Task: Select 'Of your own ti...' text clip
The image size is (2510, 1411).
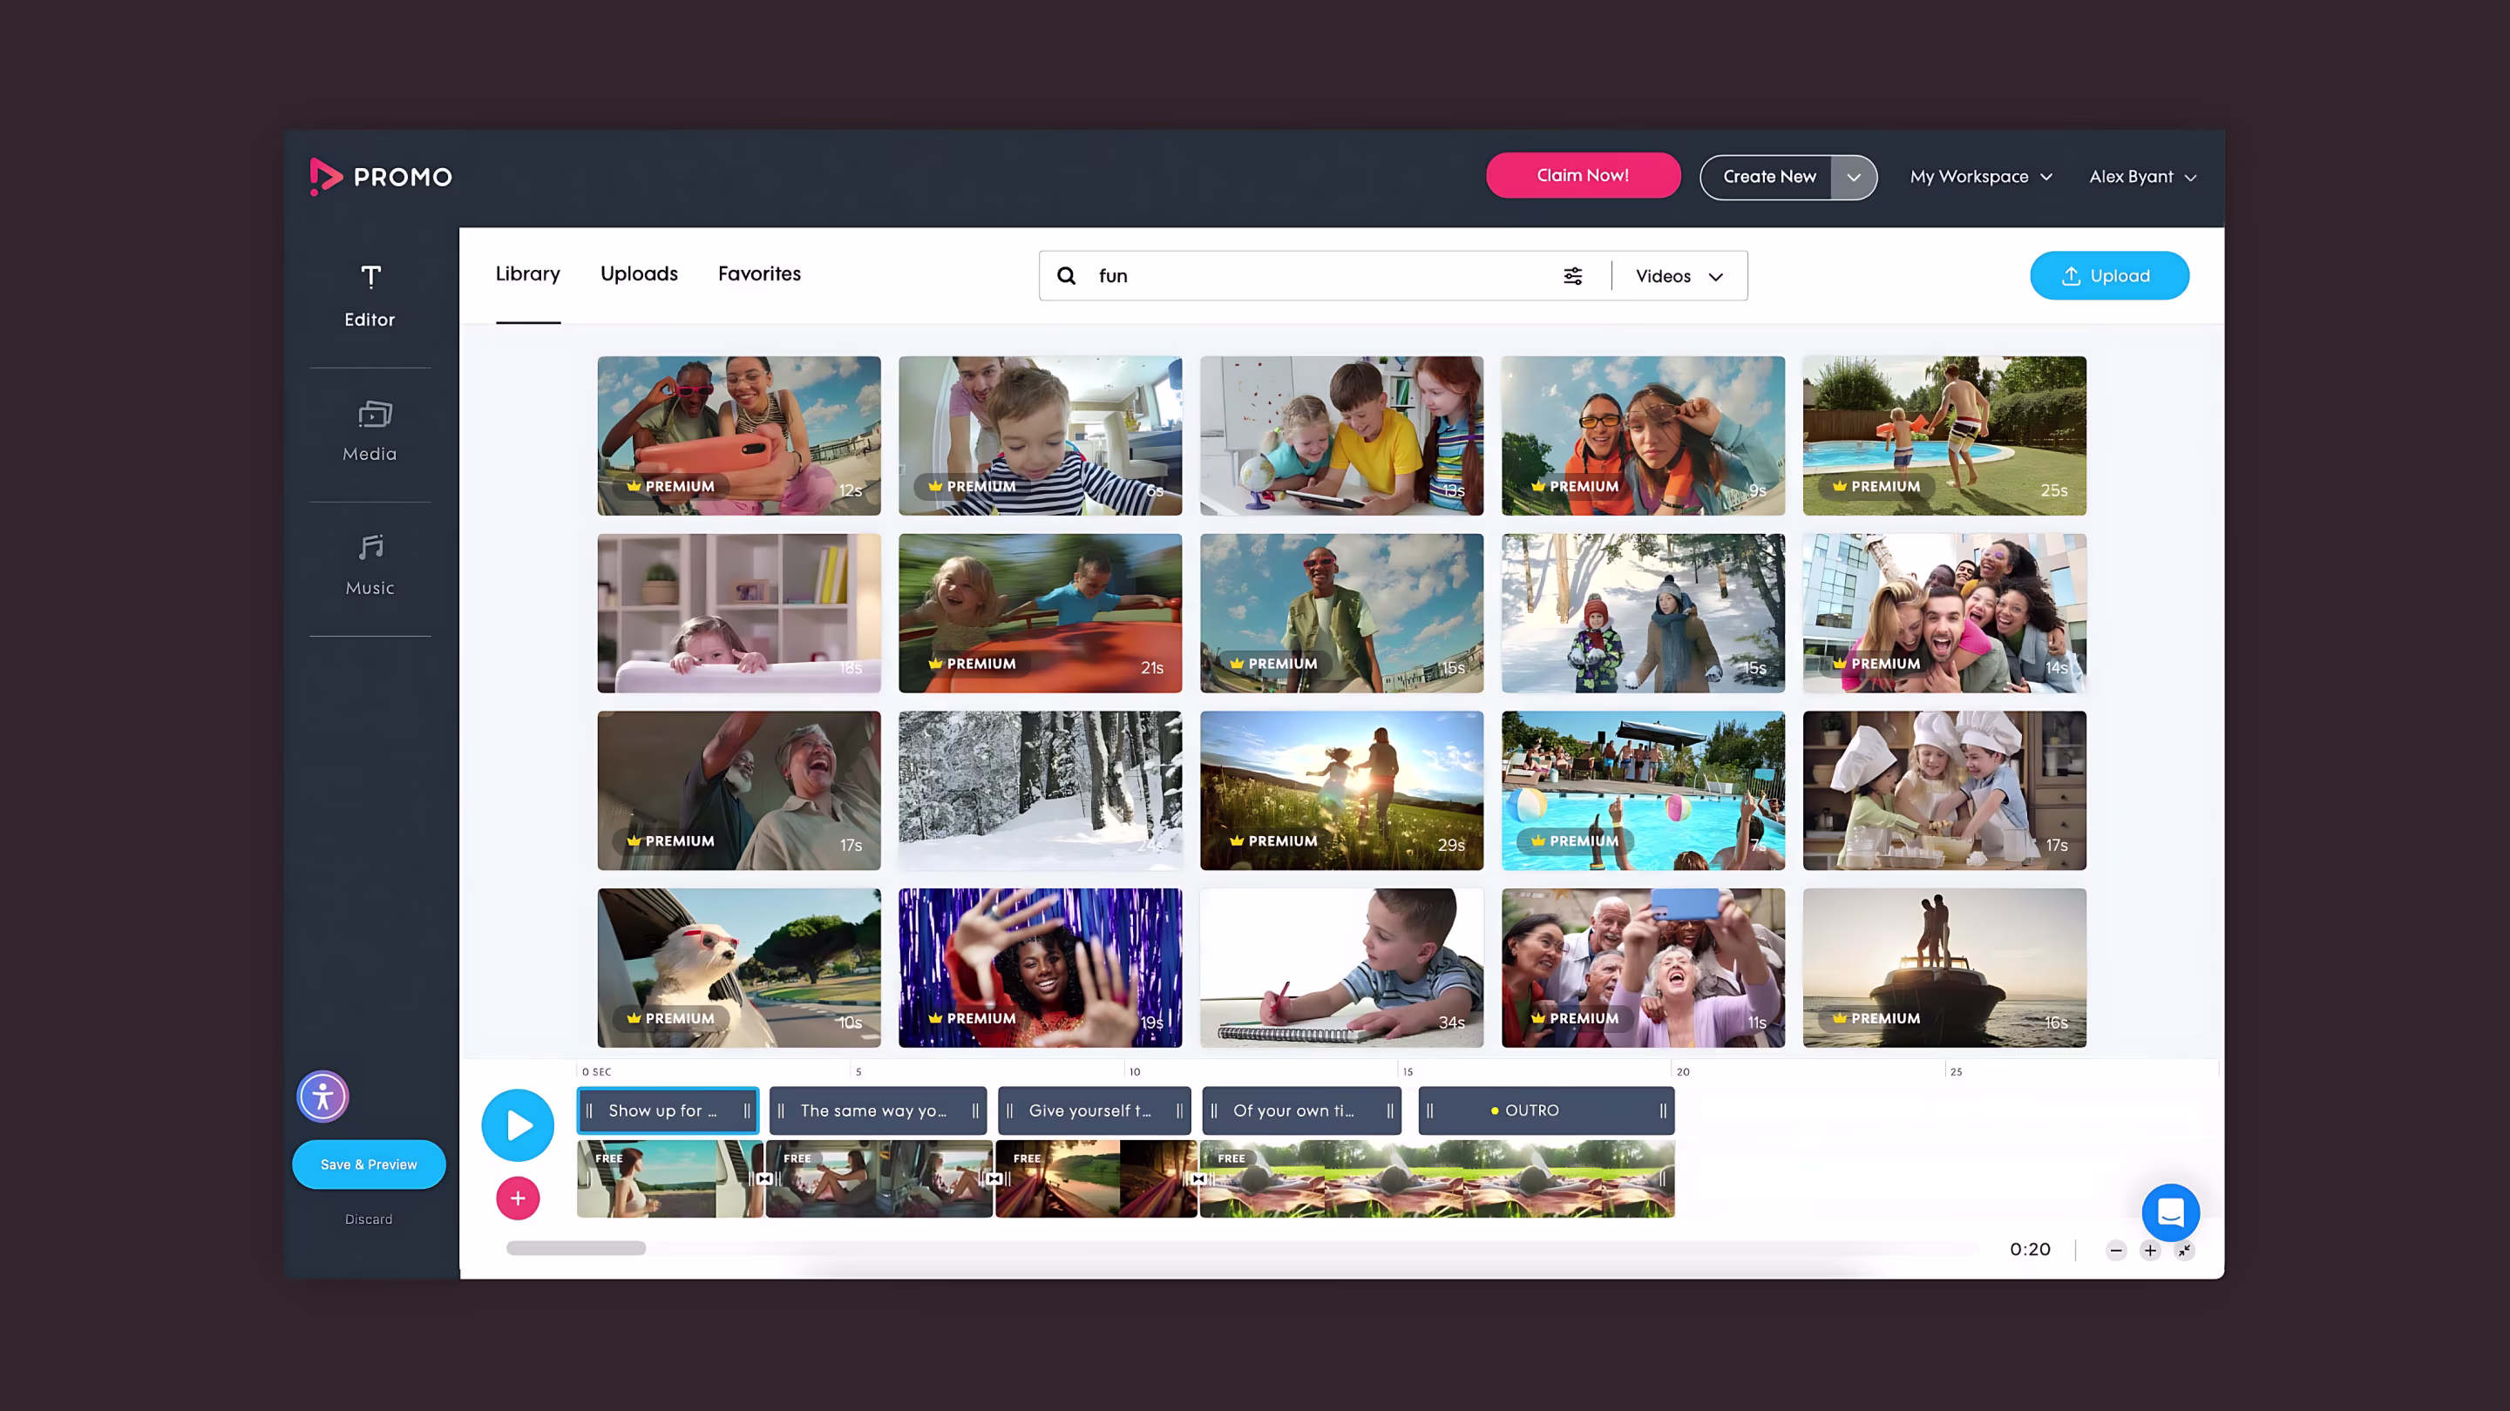Action: tap(1301, 1111)
